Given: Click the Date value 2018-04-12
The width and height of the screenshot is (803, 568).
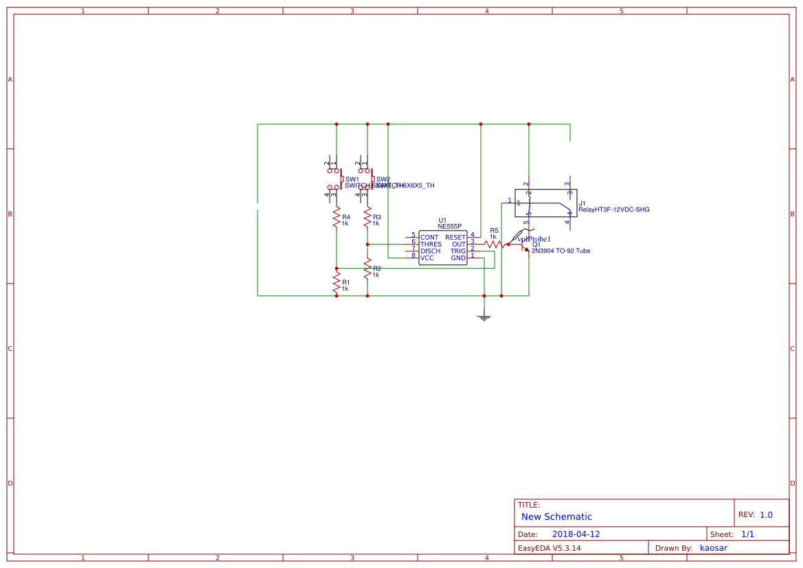Looking at the screenshot, I should click(576, 534).
